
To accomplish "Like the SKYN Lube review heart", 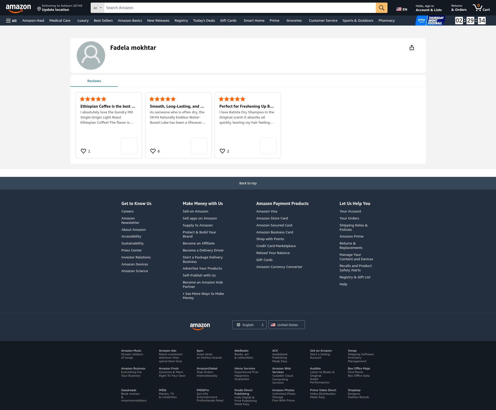I will click(x=153, y=151).
